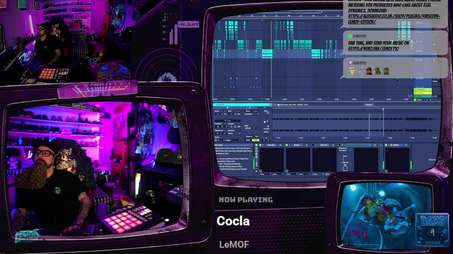Click the Reverse sample button
Viewport: 453px width, 254px height.
249,136
